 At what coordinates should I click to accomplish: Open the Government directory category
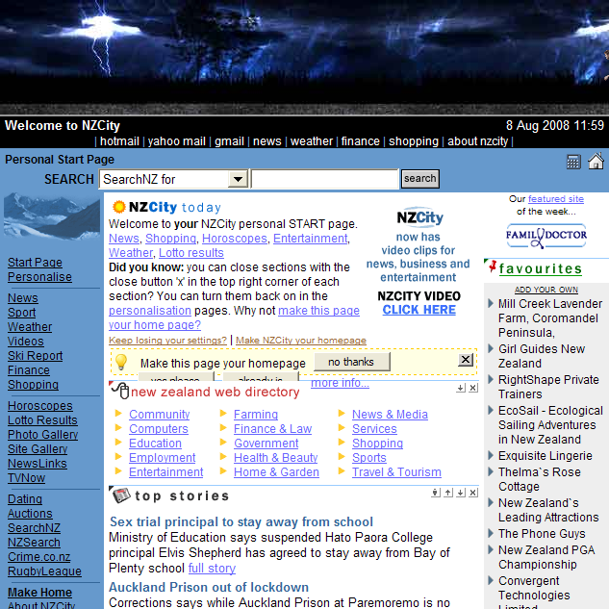point(266,444)
